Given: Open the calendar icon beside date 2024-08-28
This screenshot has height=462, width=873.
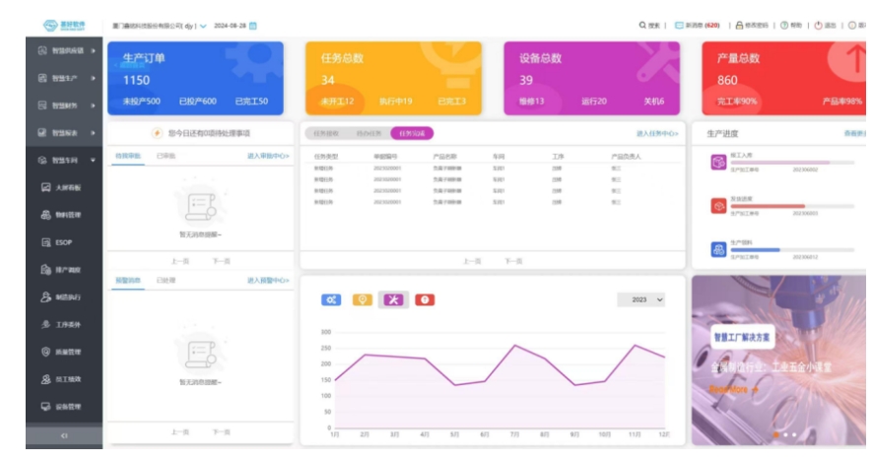Looking at the screenshot, I should tap(253, 26).
